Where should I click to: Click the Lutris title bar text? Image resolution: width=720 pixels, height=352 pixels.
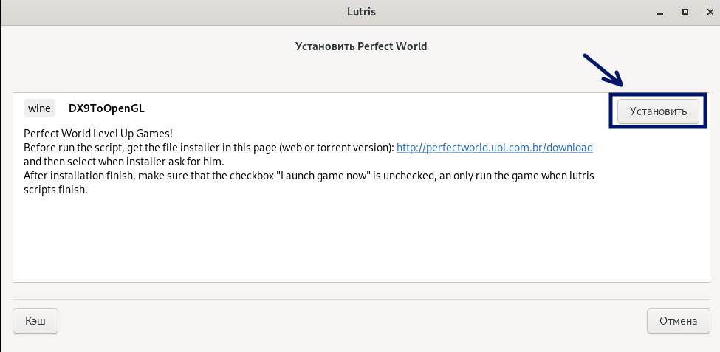pyautogui.click(x=361, y=12)
